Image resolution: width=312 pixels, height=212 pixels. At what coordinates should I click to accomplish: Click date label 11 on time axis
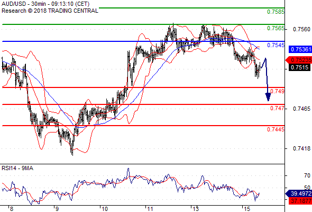point(150,209)
